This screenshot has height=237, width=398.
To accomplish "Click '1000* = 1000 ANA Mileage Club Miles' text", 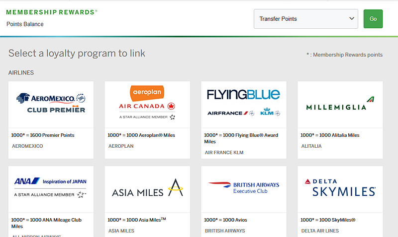I will [46, 223].
